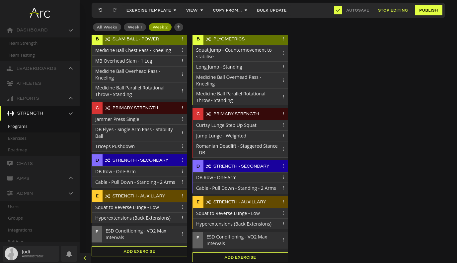This screenshot has width=457, height=263.
Task: Click the Publish button
Action: pos(428,10)
